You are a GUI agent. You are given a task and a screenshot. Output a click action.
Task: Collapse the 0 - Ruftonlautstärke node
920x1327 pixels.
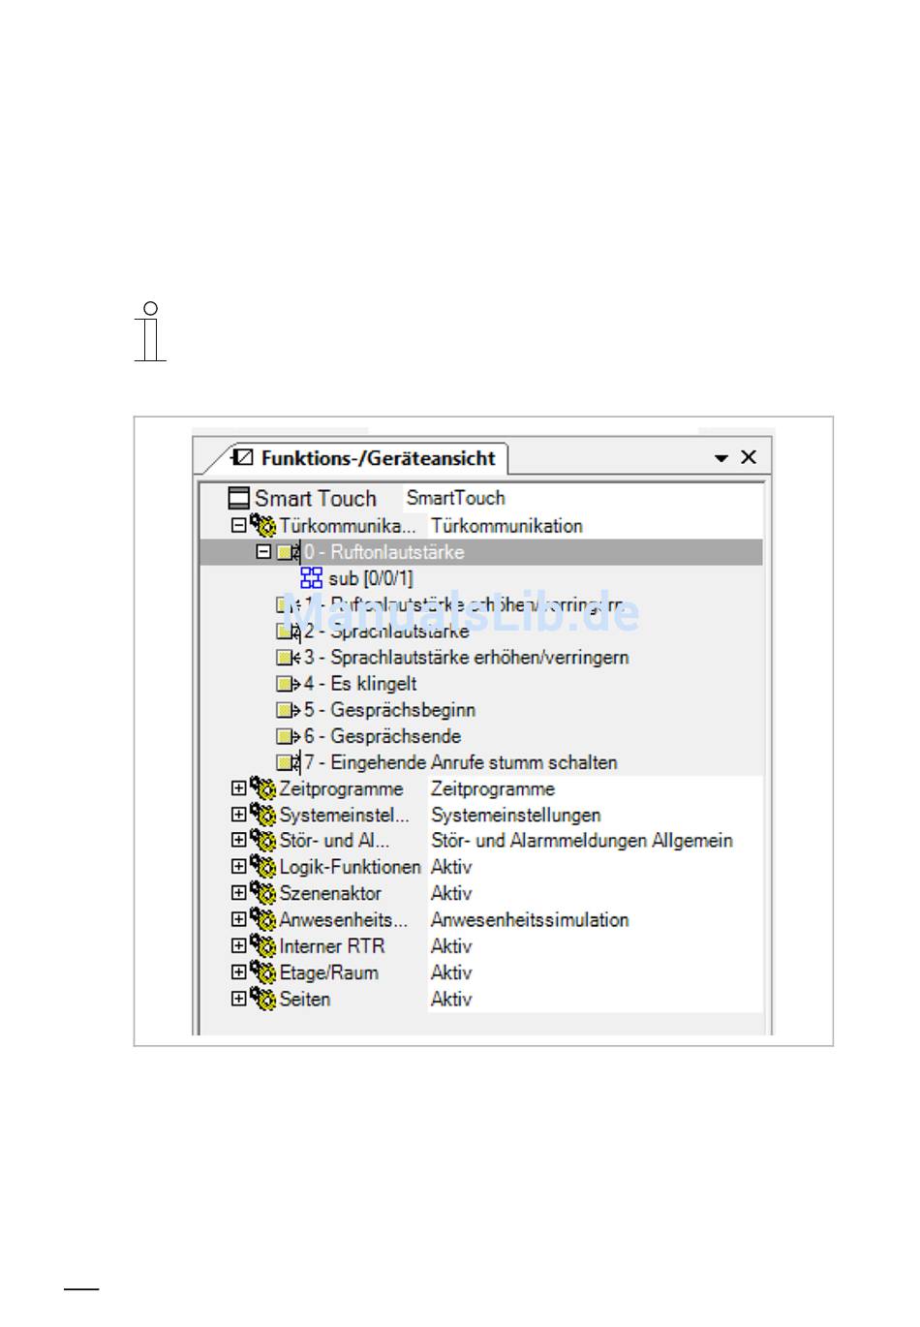[x=263, y=552]
